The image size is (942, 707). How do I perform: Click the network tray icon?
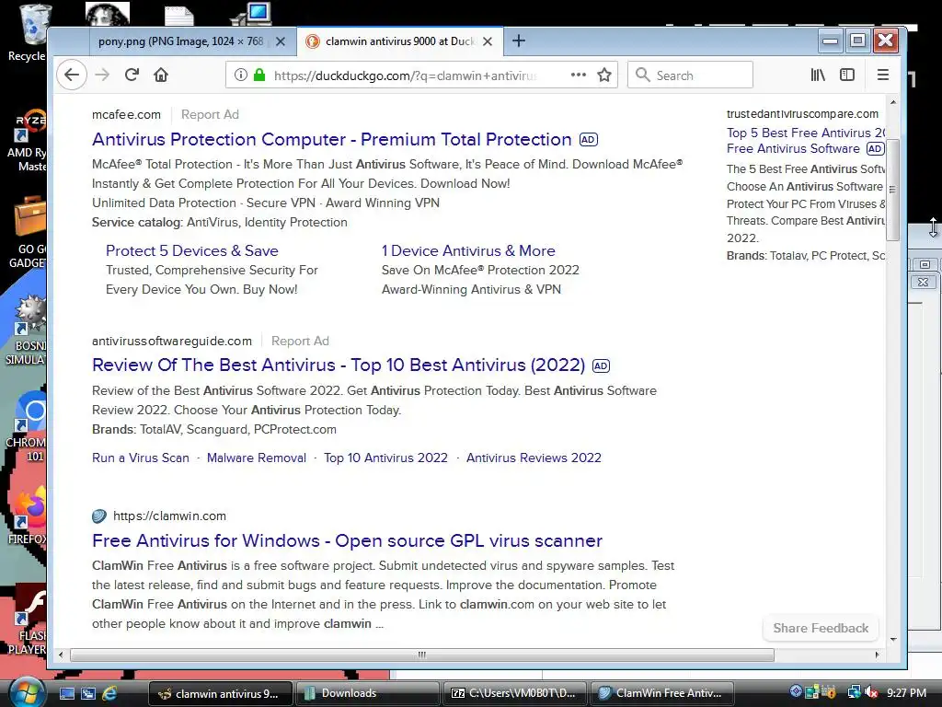[854, 693]
